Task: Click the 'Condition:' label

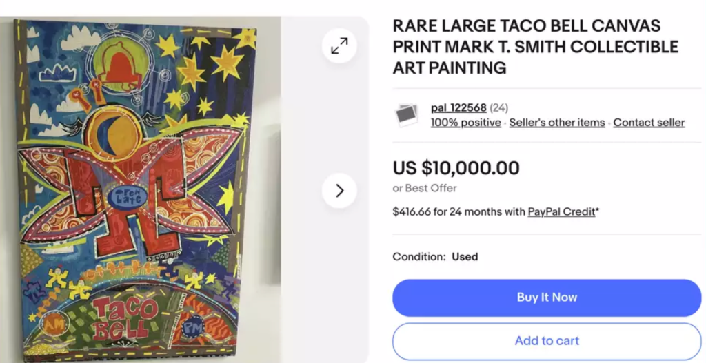Action: [419, 256]
